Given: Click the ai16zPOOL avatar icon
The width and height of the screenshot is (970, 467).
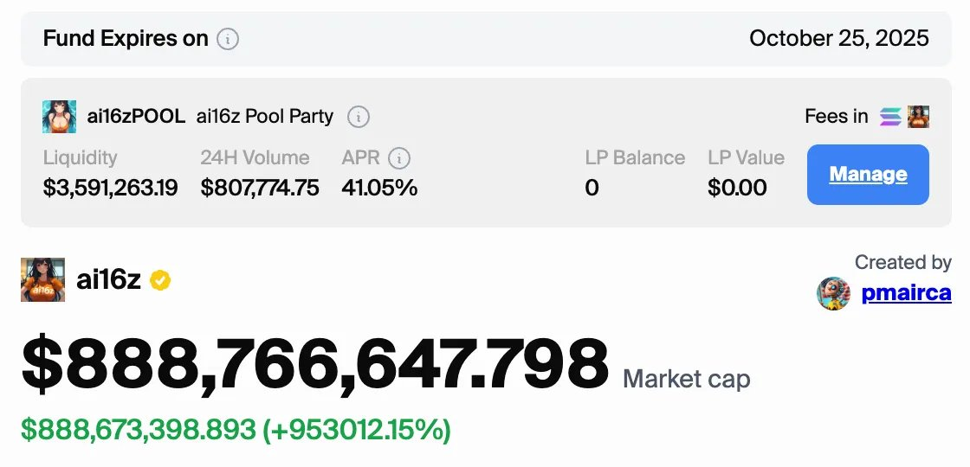Looking at the screenshot, I should click(x=60, y=117).
